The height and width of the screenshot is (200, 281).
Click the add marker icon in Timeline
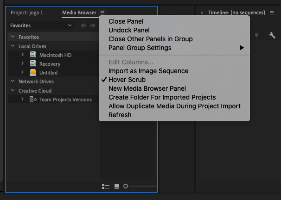click(256, 35)
